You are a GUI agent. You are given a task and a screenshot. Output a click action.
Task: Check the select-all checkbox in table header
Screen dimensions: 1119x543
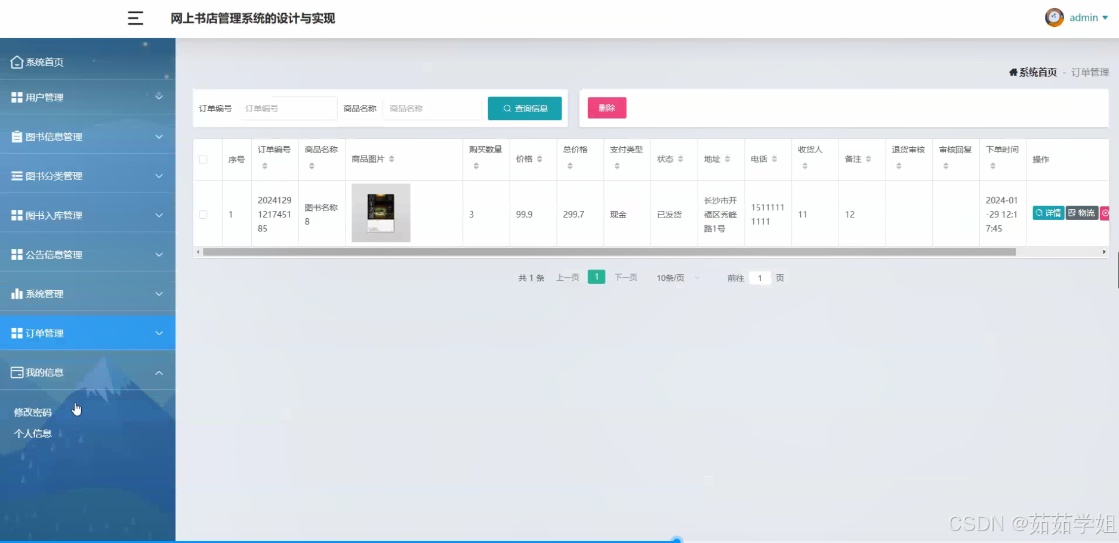pyautogui.click(x=204, y=159)
